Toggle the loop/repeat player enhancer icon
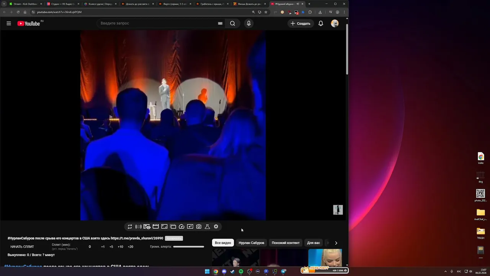 pos(130,227)
